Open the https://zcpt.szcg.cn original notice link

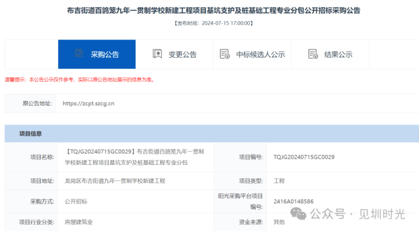(88, 103)
